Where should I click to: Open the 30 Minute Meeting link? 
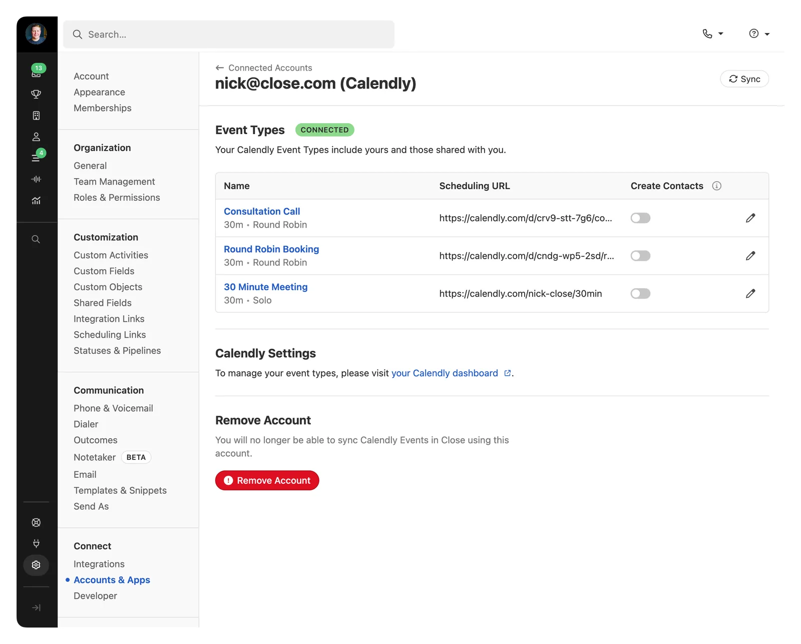(x=266, y=287)
